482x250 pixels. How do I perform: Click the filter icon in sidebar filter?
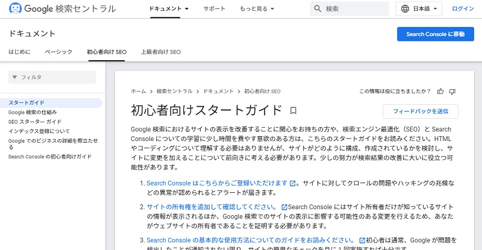pos(14,77)
